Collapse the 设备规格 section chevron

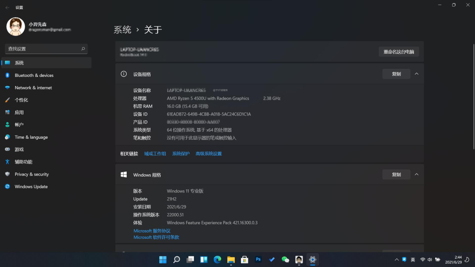[x=417, y=74]
